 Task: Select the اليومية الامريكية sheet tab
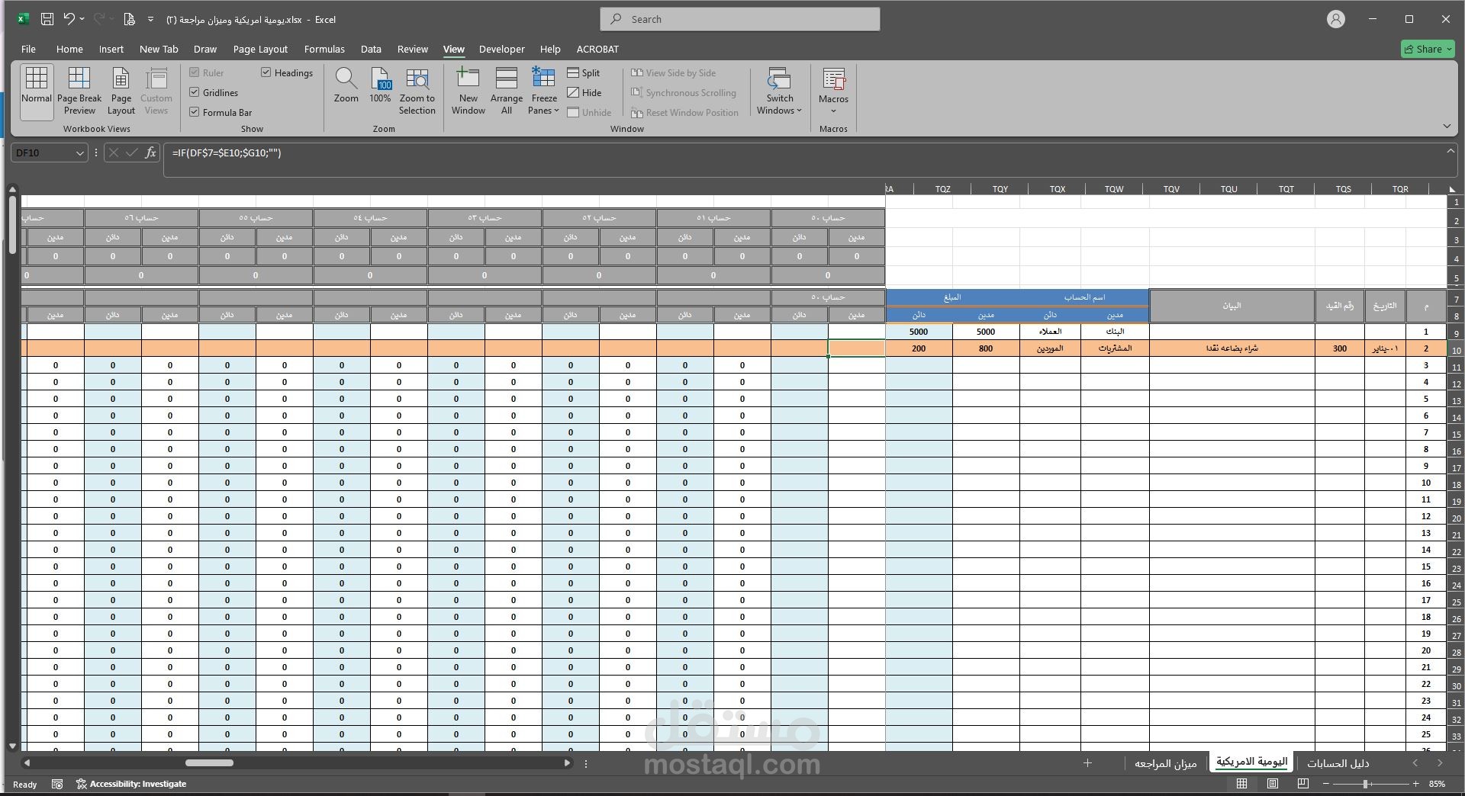(x=1251, y=762)
